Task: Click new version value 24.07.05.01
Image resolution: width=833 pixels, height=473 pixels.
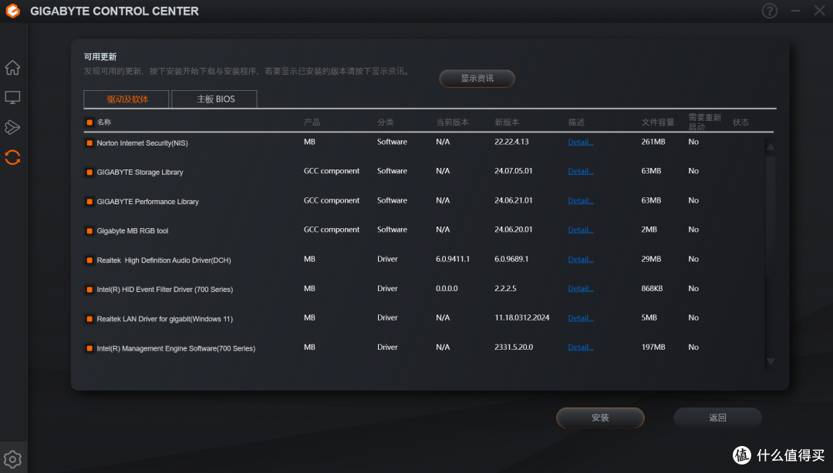Action: tap(513, 171)
